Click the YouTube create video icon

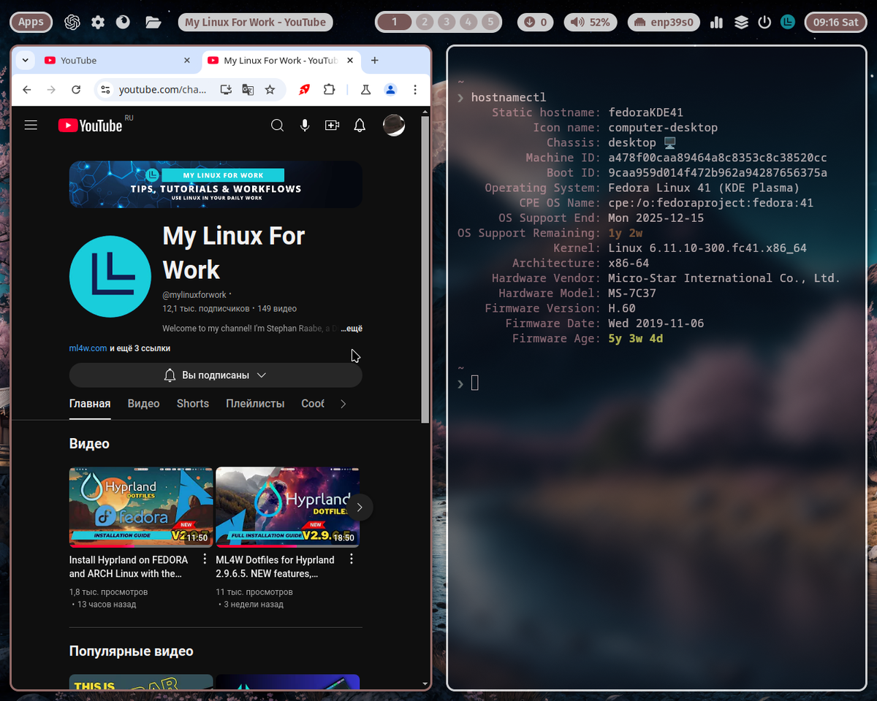[x=333, y=126]
